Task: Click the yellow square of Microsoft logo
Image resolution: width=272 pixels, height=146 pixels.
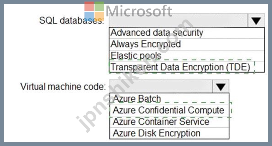Action: click(99, 16)
